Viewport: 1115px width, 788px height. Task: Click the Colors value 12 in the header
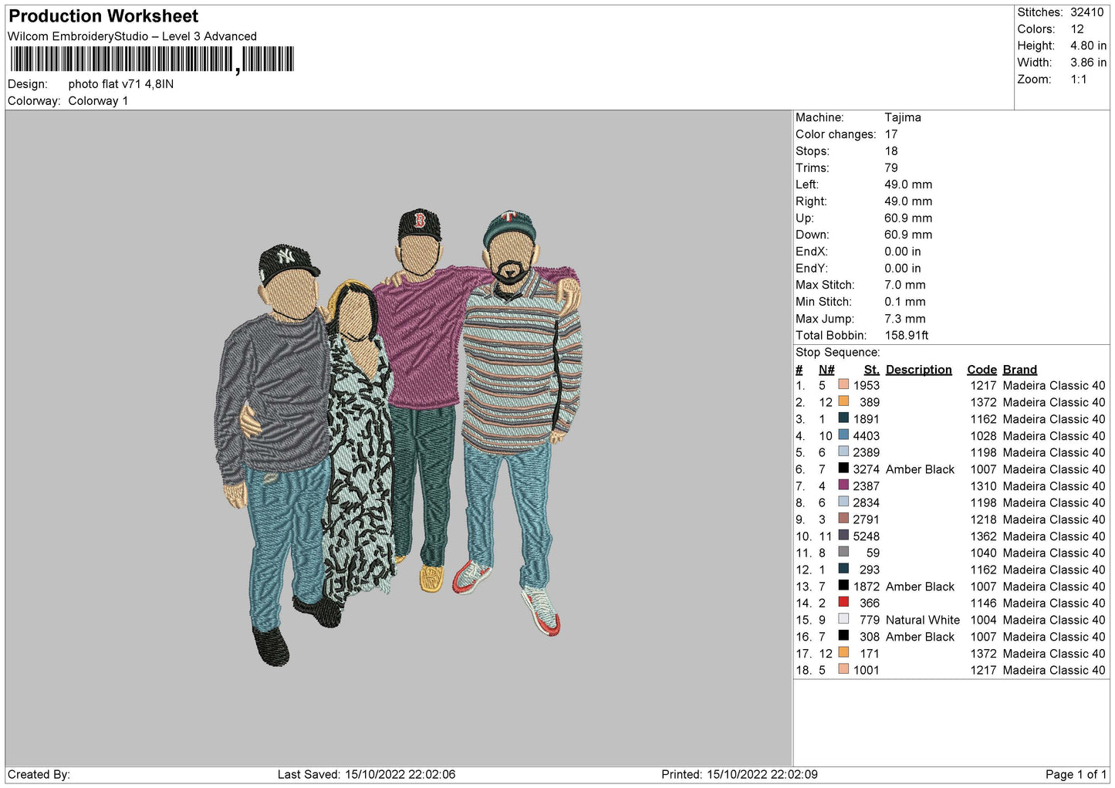(1077, 29)
